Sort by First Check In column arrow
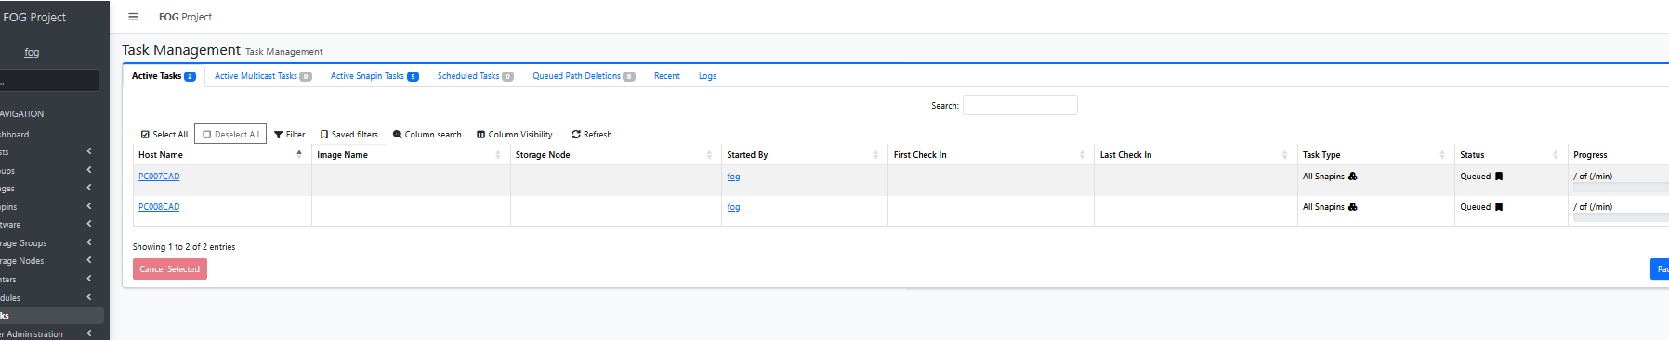 coord(1082,154)
